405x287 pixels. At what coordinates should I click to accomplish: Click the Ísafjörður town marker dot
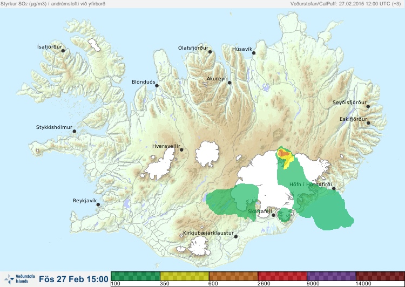click(x=63, y=51)
